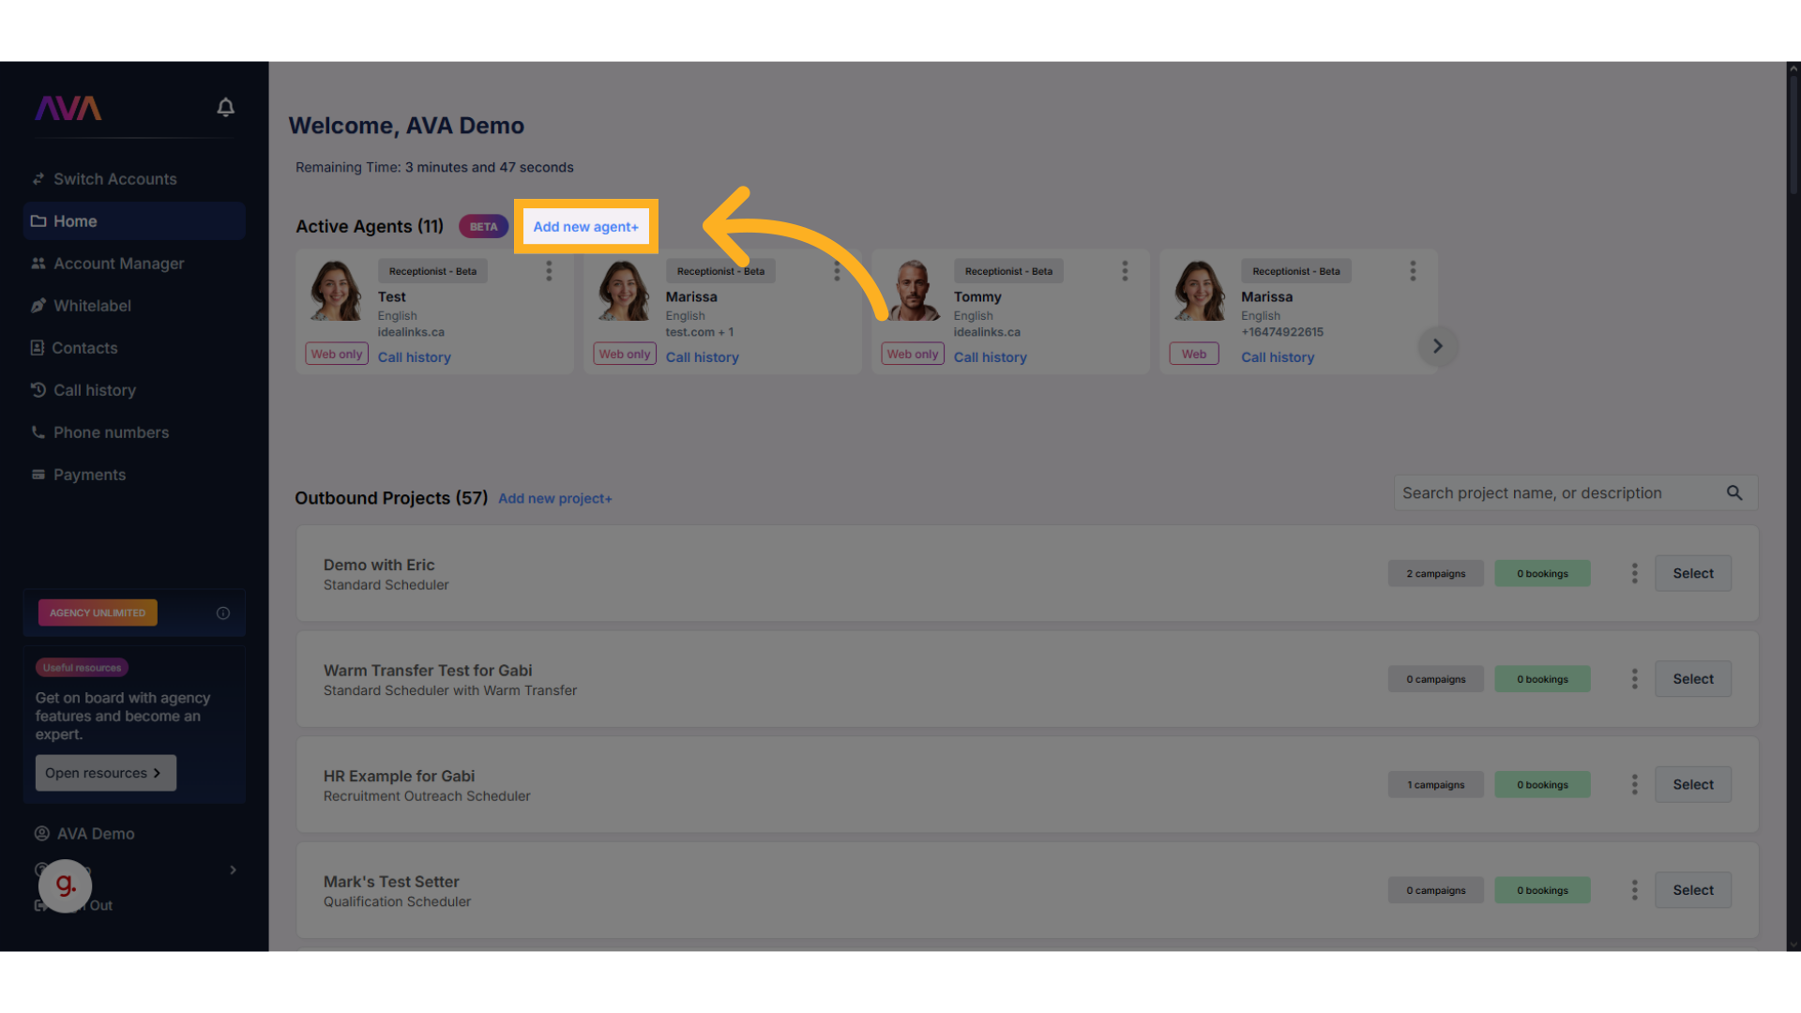
Task: Open Phone numbers from the sidebar
Action: pos(111,432)
